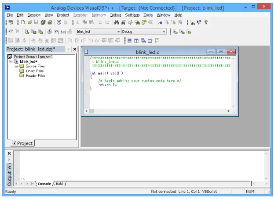Click the New document icon
274x199 pixels.
click(23, 22)
